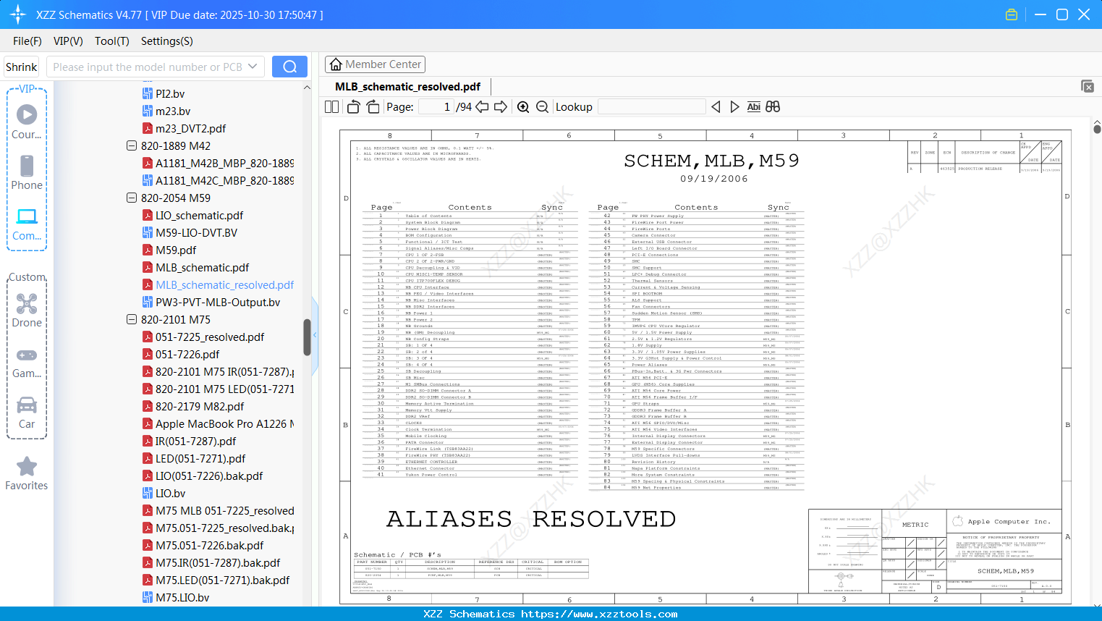Click the file tree vertical scrollbar thumb
This screenshot has width=1102, height=621.
click(307, 337)
